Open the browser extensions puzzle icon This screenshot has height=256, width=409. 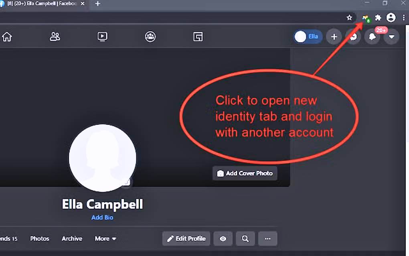tap(378, 18)
